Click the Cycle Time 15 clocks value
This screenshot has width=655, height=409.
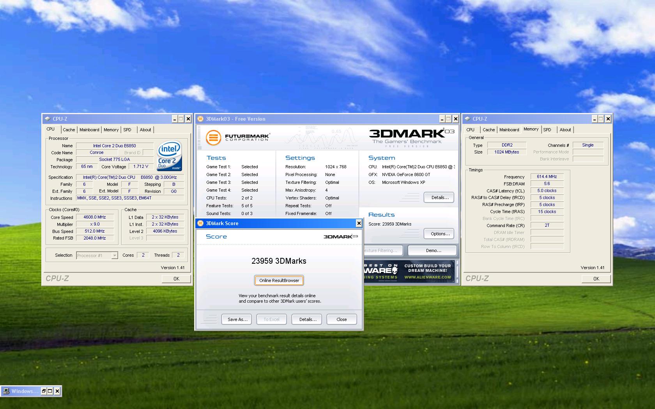point(547,212)
